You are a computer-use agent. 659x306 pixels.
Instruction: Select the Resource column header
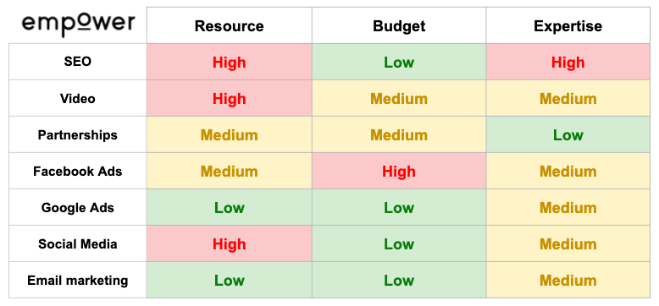click(x=229, y=26)
